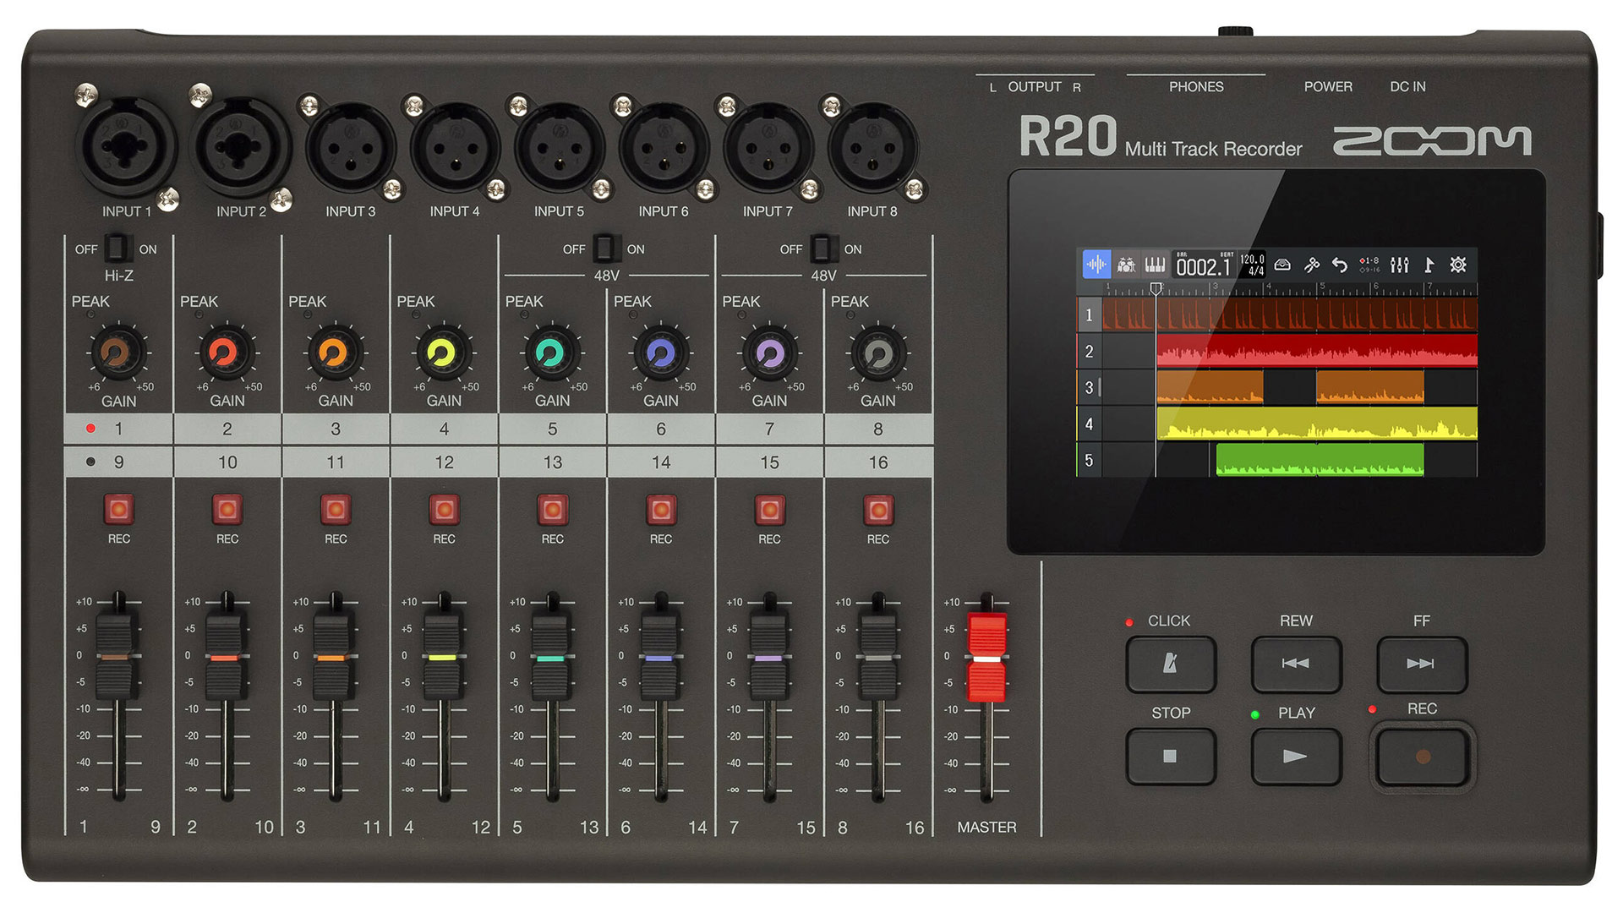
Task: Click the channel 1/9 fader cap
Action: [x=115, y=657]
